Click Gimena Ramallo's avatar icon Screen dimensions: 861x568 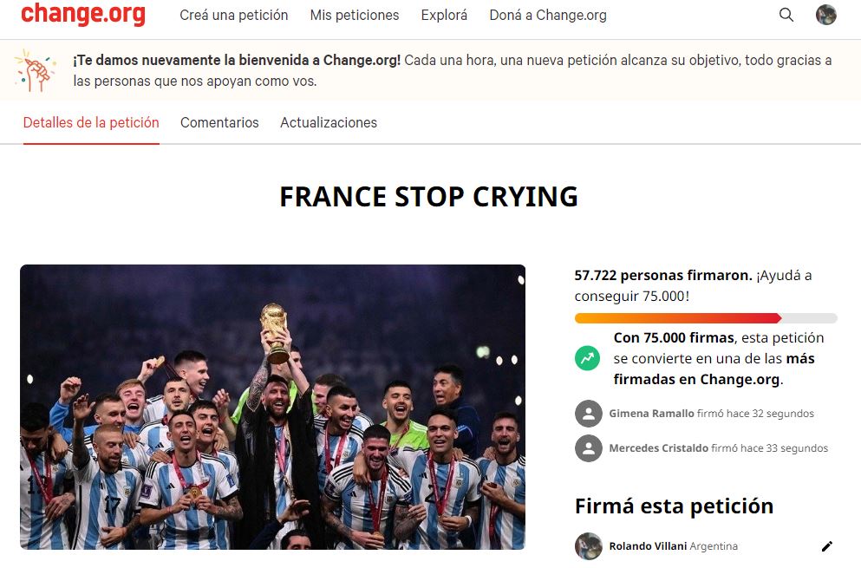589,414
